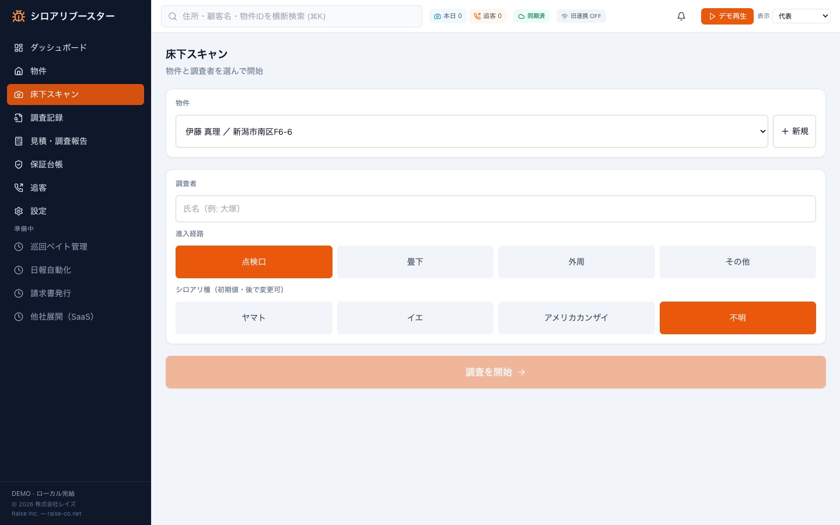This screenshot has height=525, width=840.
Task: Click the シロアリブースター title text
Action: click(x=72, y=16)
